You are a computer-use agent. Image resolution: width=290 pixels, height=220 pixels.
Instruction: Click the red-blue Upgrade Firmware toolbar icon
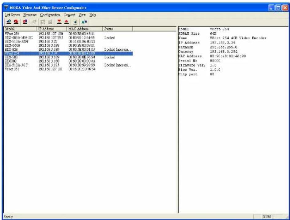point(25,22)
